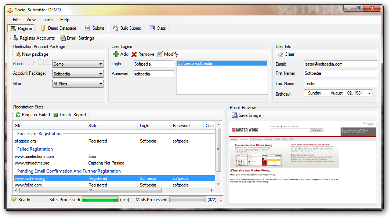Click the Ready status icon
This screenshot has width=391, height=218.
[x=14, y=200]
